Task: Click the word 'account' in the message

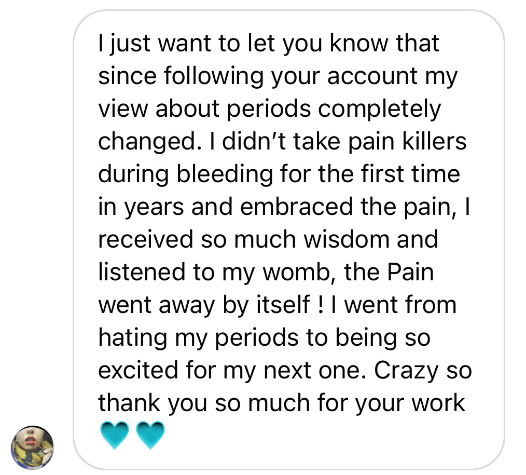Action: tap(372, 76)
